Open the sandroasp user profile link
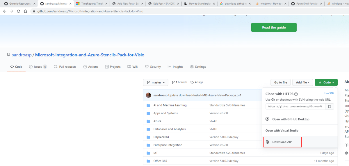 [22, 55]
